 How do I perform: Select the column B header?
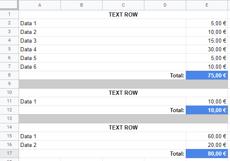81,5
